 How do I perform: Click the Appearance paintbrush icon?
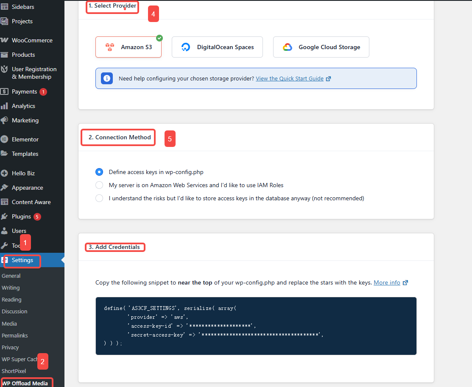pyautogui.click(x=6, y=188)
